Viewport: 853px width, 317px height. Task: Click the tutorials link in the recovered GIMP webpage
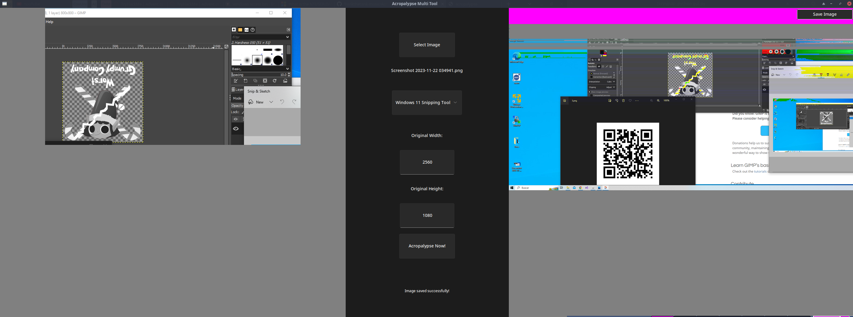(760, 172)
